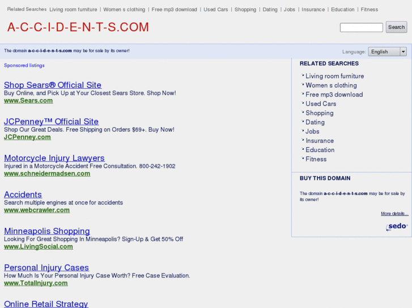Open Shopping in sidebar related searches
The image size is (412, 308).
pos(320,113)
